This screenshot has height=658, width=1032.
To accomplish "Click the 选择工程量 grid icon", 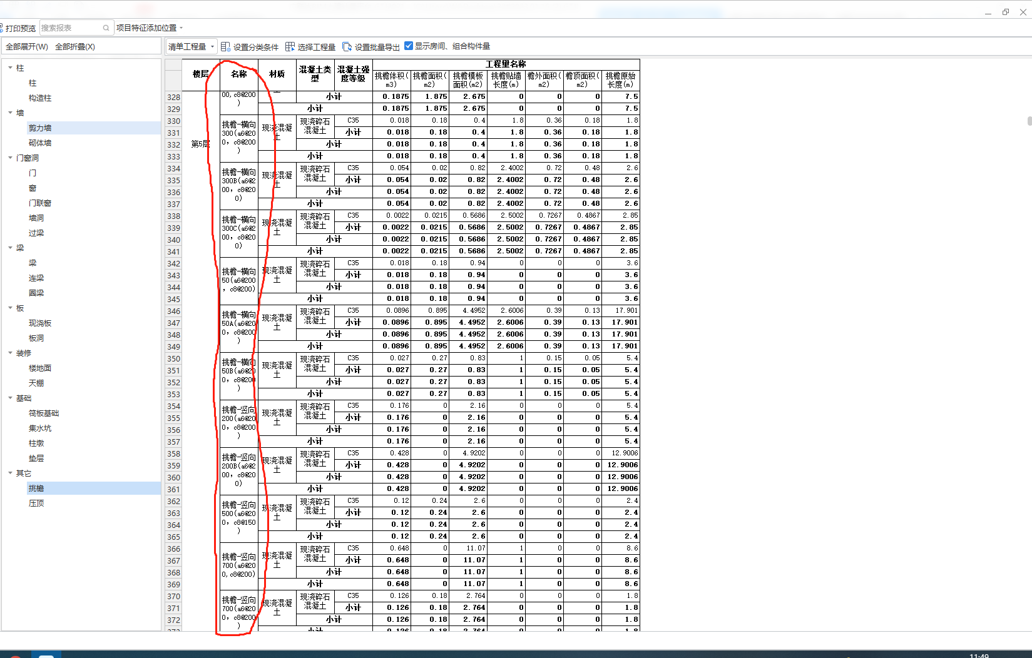I will (x=290, y=47).
